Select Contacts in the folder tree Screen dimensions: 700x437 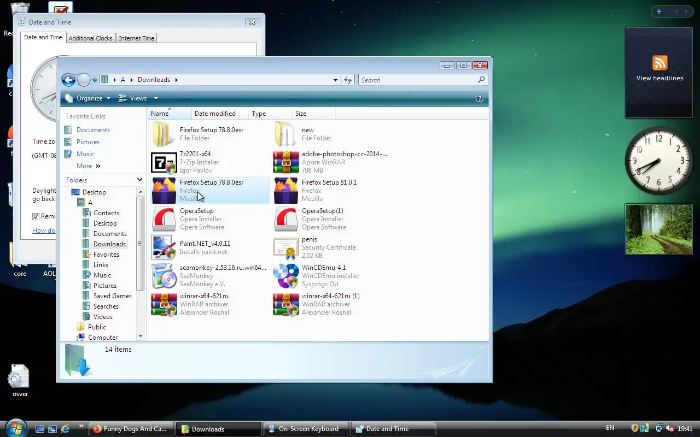point(106,213)
